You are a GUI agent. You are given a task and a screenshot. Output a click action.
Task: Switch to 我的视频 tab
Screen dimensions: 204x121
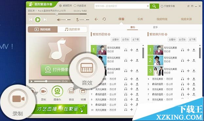coord(43,29)
